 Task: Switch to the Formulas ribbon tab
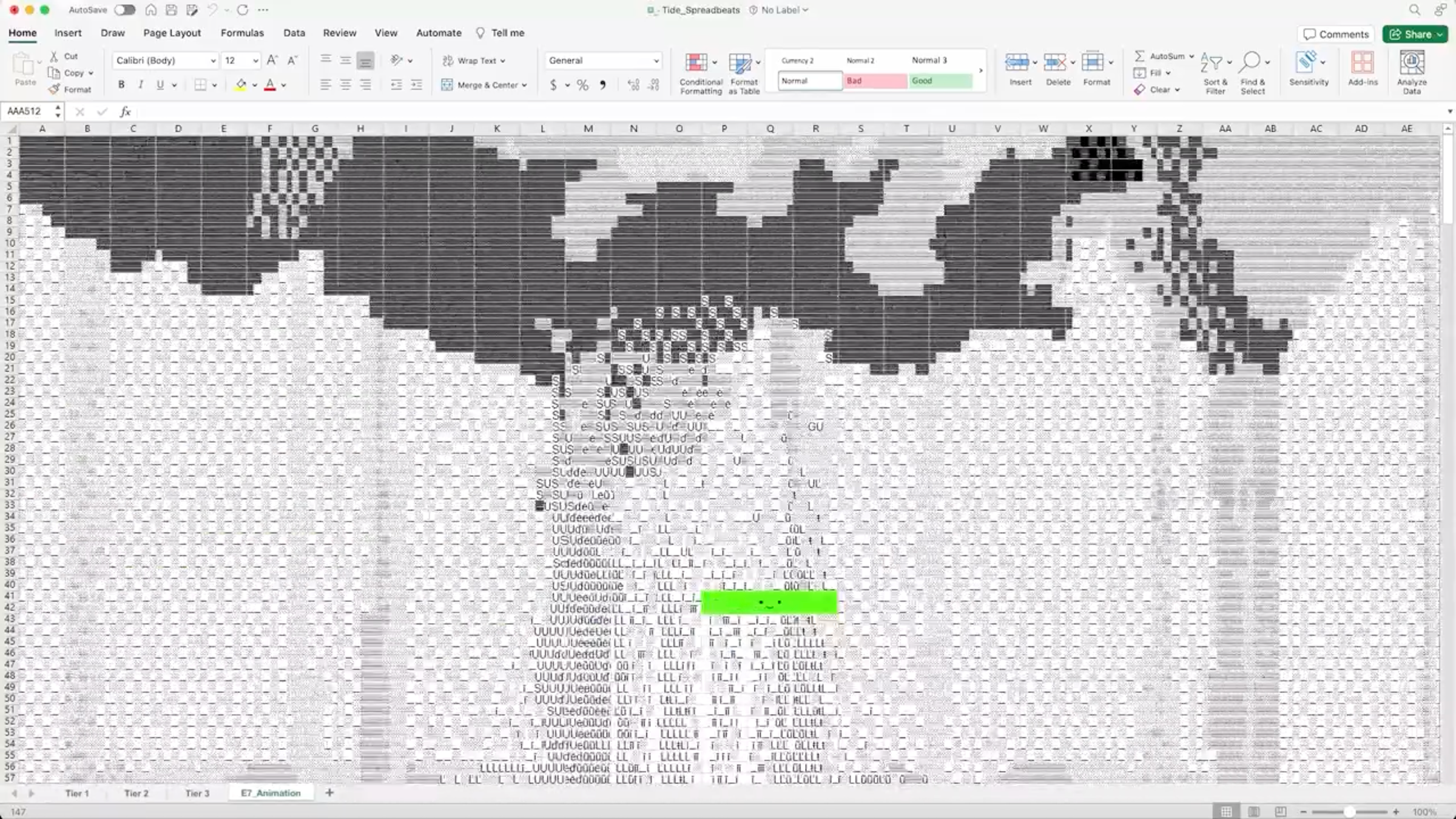pyautogui.click(x=242, y=33)
